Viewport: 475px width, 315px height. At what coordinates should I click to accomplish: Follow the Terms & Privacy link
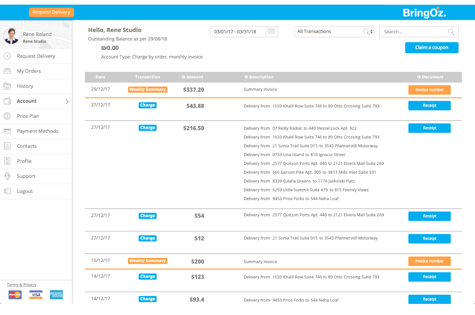pos(21,285)
